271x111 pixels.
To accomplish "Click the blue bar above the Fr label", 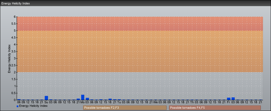I will pos(229,99).
